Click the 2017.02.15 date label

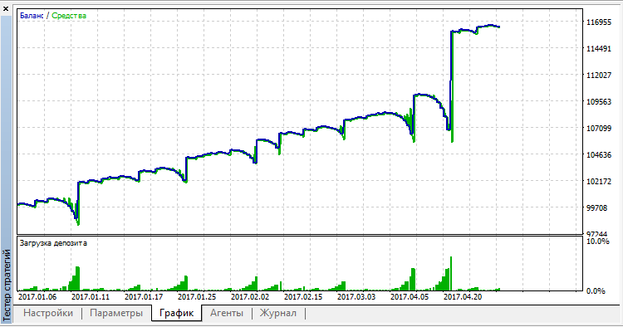[x=303, y=297]
